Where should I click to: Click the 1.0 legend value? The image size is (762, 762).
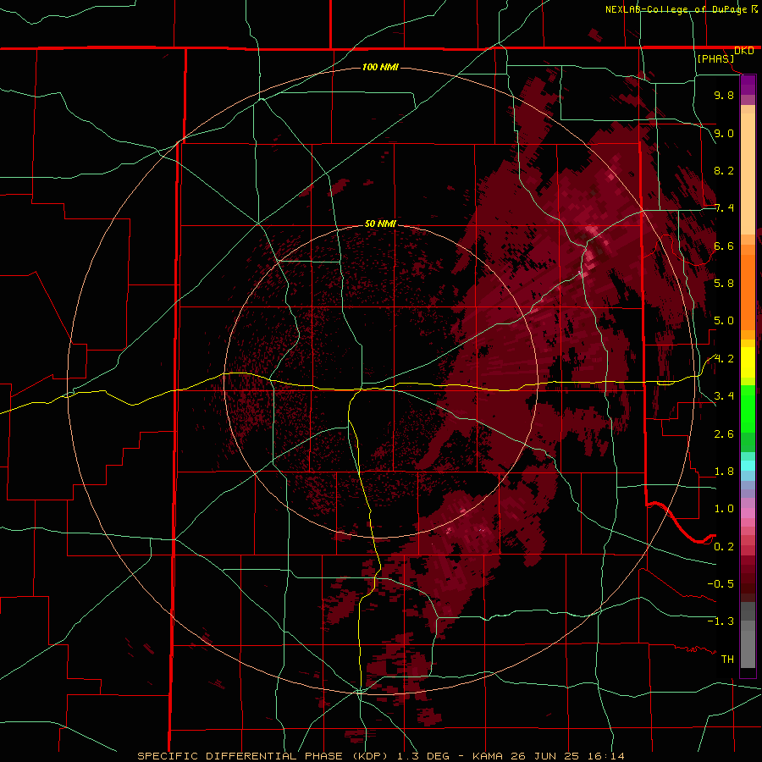[724, 508]
